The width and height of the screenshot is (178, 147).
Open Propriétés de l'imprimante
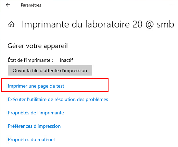36,113
